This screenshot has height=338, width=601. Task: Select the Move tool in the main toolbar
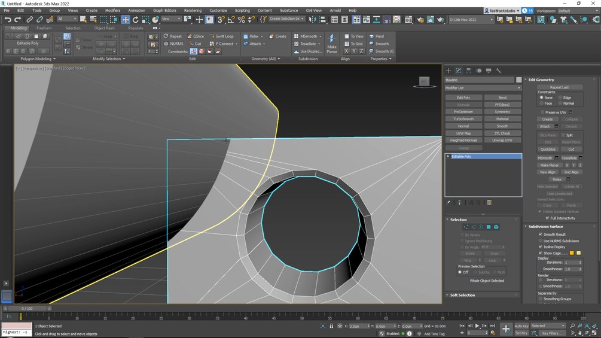click(x=126, y=19)
